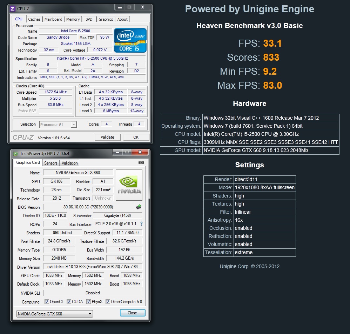Select the CPU tab in CPU-Z
Viewport: 350px width, 334px height.
[19, 19]
